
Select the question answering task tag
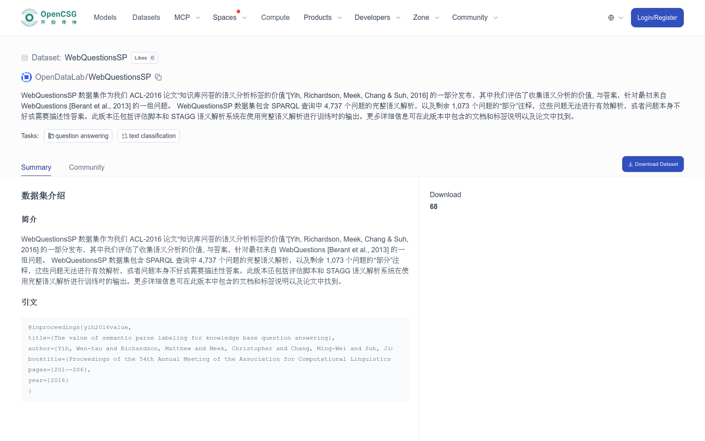coord(78,136)
